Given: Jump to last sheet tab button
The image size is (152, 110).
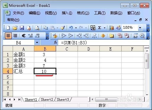Looking at the screenshot, I should (19, 100).
